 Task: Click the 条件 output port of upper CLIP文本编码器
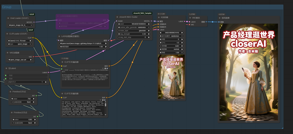[109, 66]
